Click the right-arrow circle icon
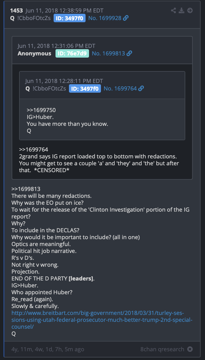The image size is (205, 360). point(190,11)
